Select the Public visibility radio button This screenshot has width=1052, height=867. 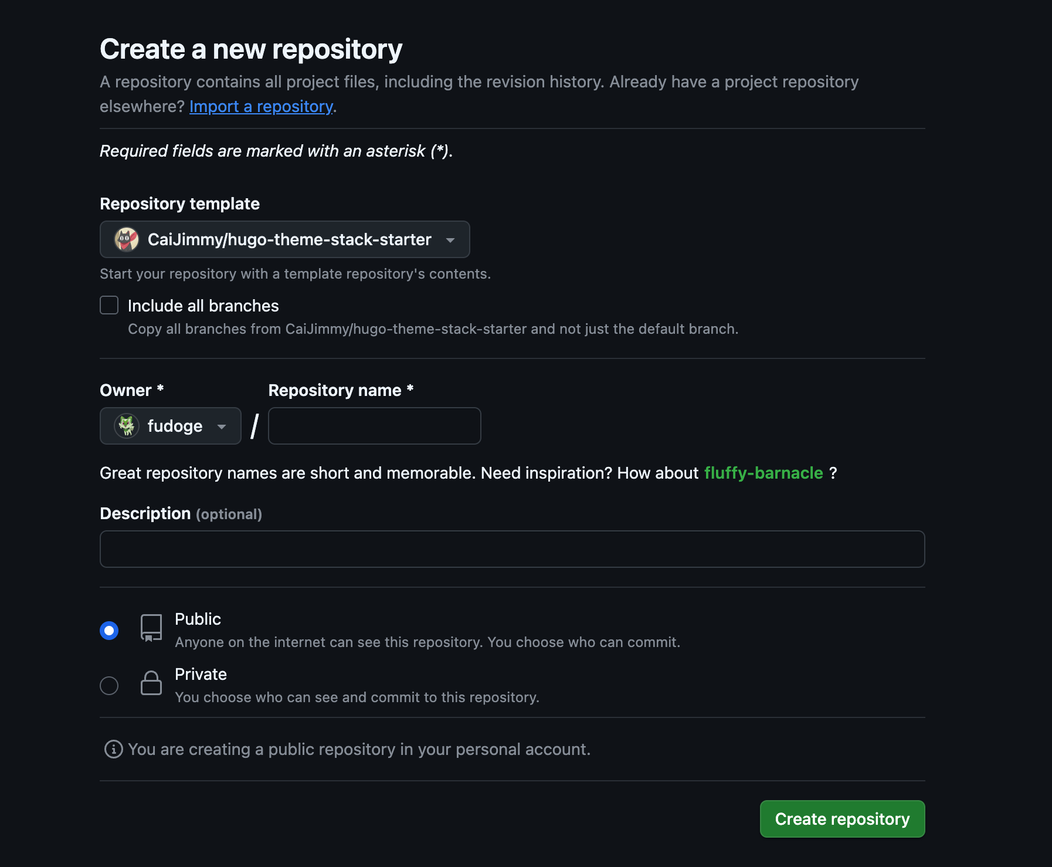[109, 630]
